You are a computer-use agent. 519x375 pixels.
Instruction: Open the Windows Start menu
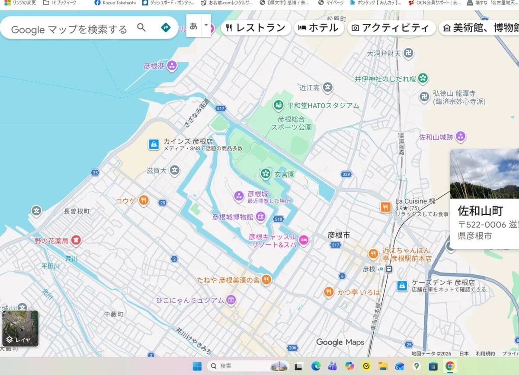click(197, 366)
